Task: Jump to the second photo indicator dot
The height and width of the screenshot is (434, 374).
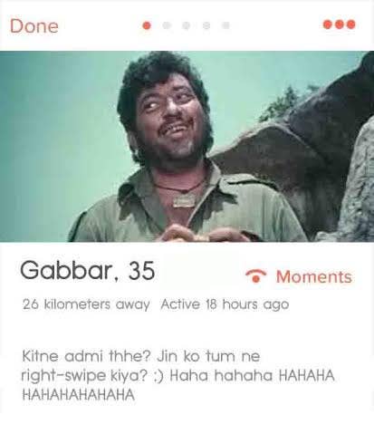Action: tap(167, 25)
